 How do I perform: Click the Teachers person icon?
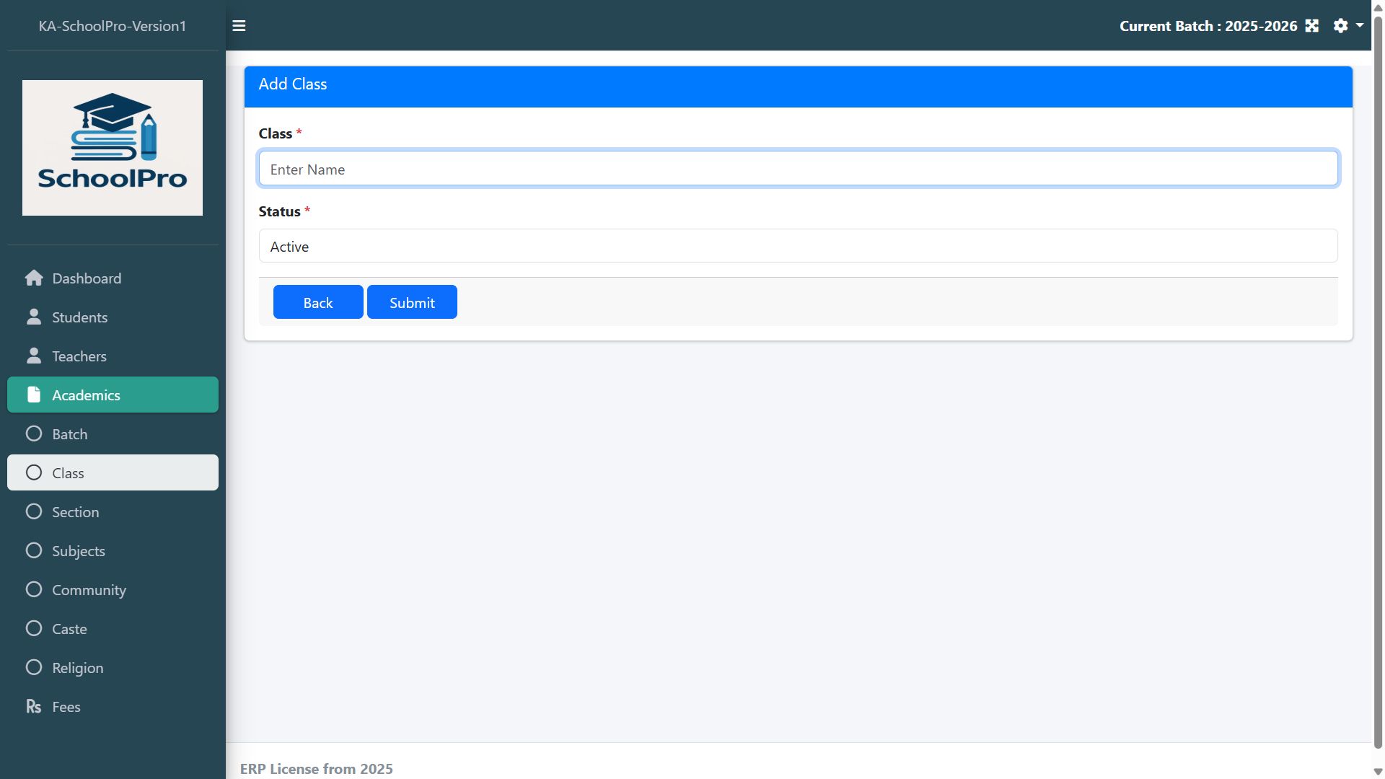tap(34, 356)
